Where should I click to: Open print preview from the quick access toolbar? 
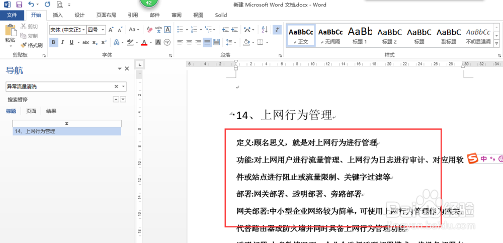coord(59,5)
